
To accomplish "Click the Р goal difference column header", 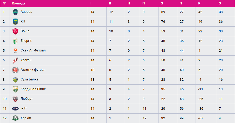I will pos(199,3).
